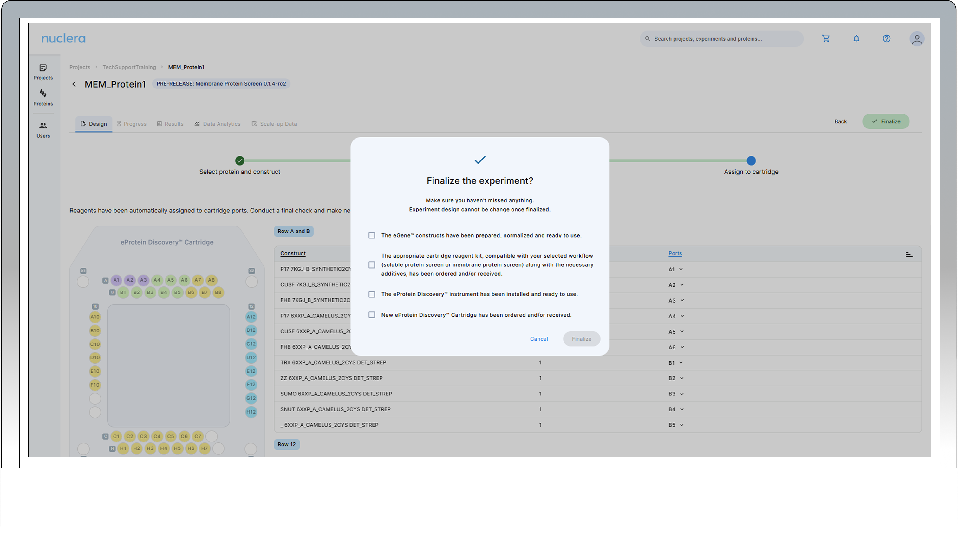Image resolution: width=958 pixels, height=542 pixels.
Task: Click the Row 12 tag
Action: pyautogui.click(x=287, y=444)
